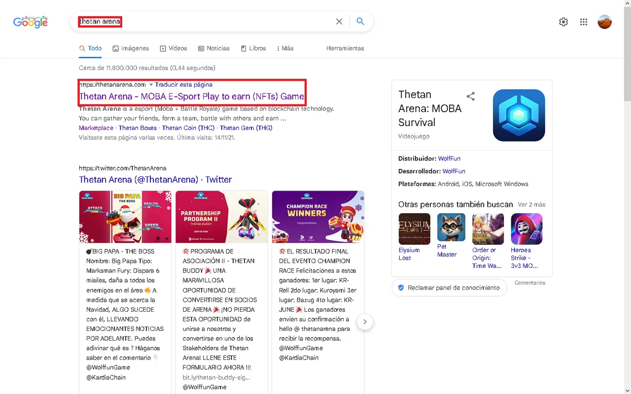Open the Big Papa The Boss tweet image
631x394 pixels.
pyautogui.click(x=125, y=217)
